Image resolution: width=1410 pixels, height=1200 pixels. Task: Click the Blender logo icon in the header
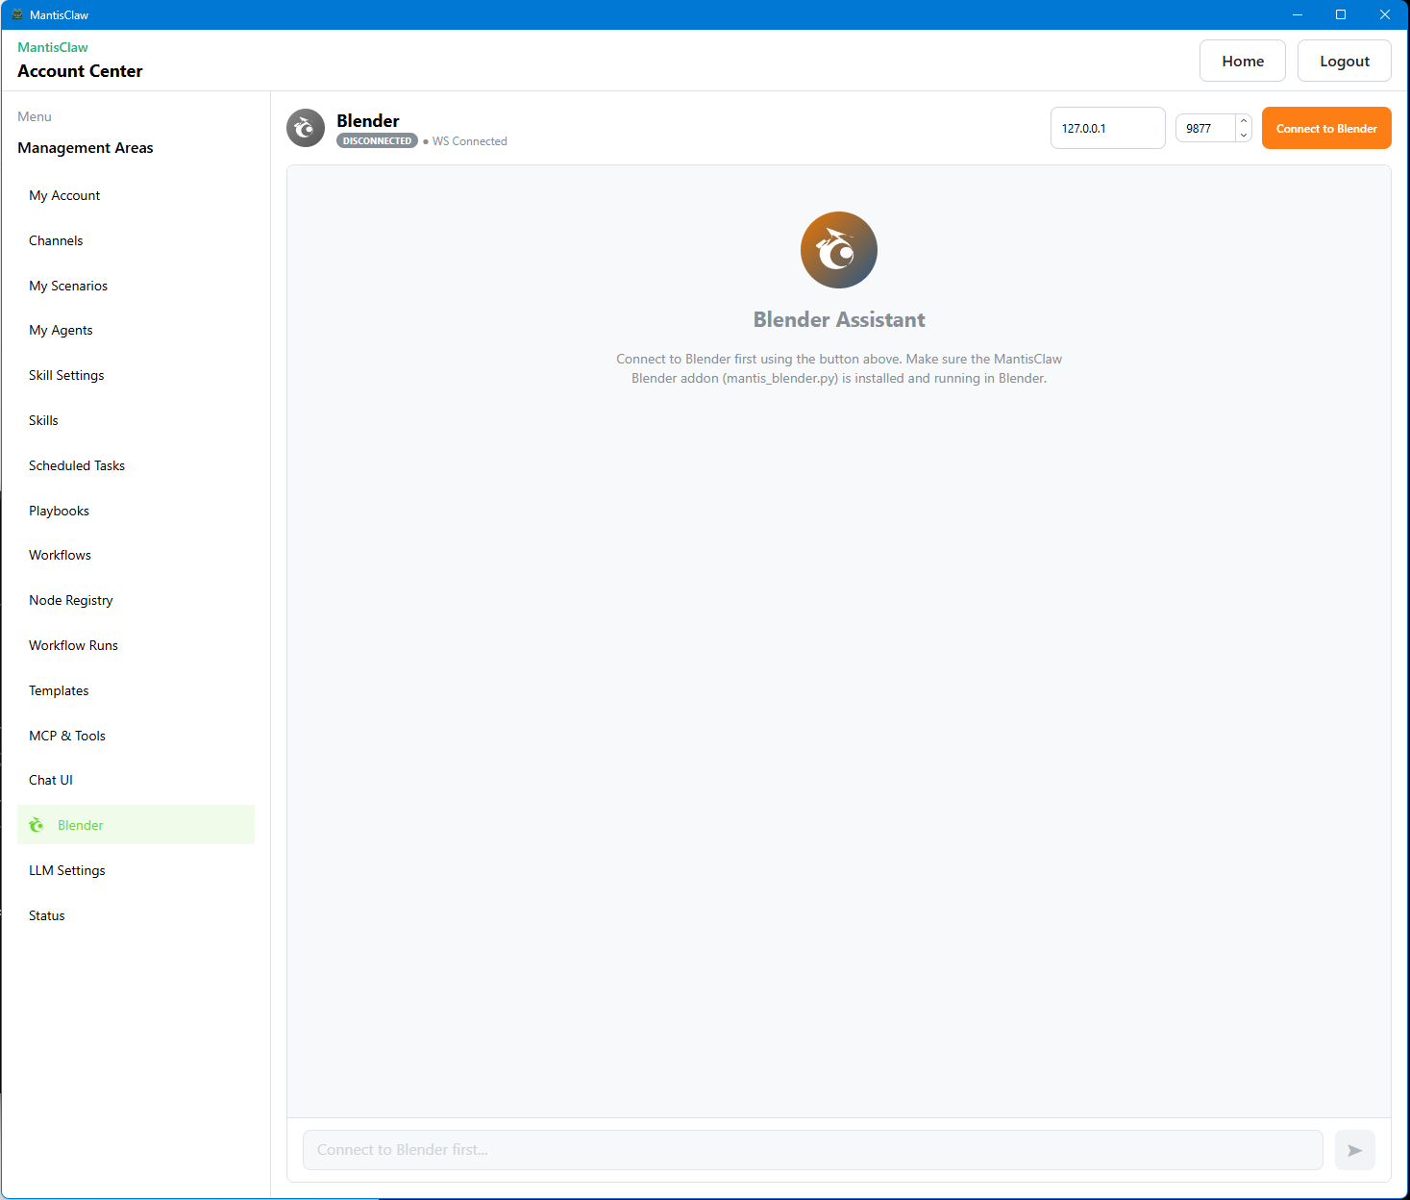click(x=306, y=128)
